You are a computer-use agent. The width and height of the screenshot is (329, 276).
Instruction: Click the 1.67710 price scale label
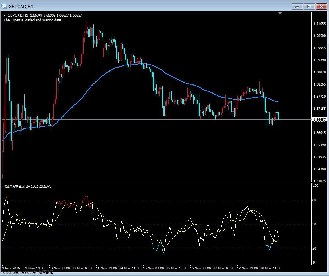[319, 97]
